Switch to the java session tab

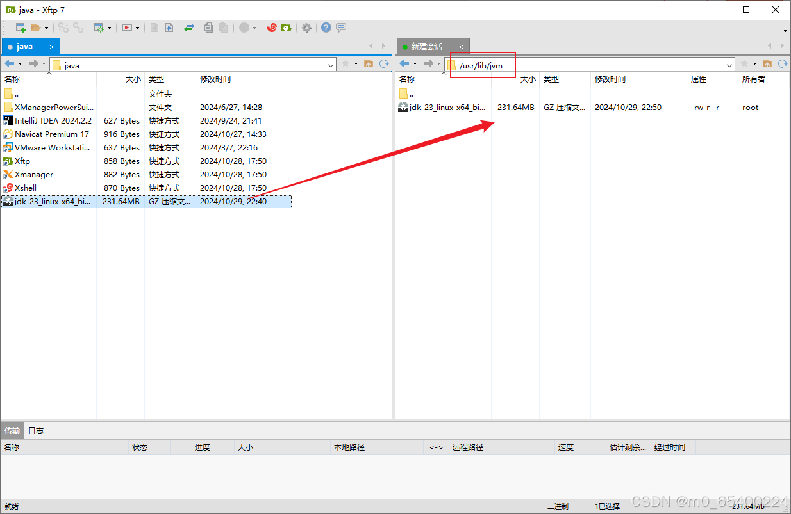(26, 45)
